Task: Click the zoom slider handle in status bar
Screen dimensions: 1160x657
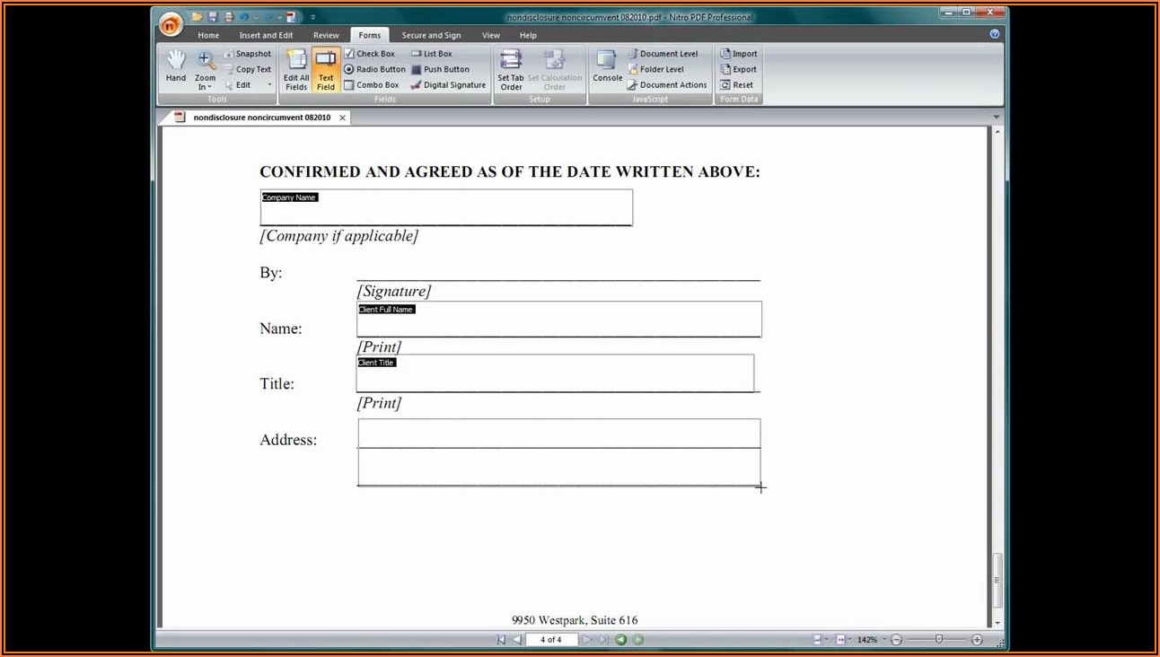Action: tap(938, 640)
